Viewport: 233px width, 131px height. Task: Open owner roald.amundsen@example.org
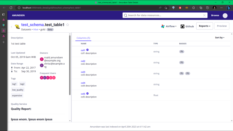(53, 59)
